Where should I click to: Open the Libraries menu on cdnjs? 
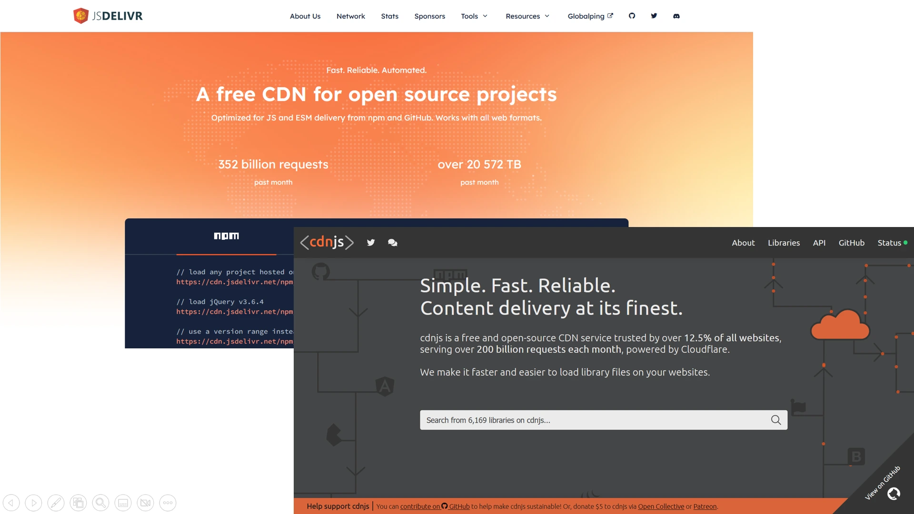pos(784,243)
